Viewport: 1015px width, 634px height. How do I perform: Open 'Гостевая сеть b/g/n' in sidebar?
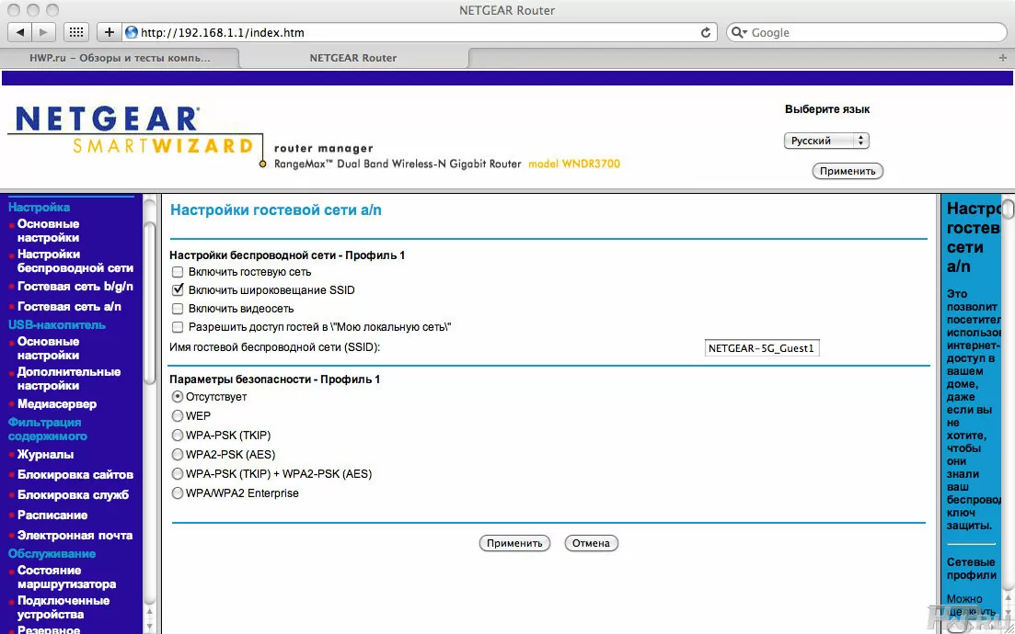pyautogui.click(x=75, y=287)
